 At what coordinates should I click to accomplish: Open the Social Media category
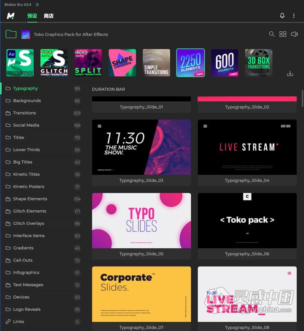coord(42,125)
